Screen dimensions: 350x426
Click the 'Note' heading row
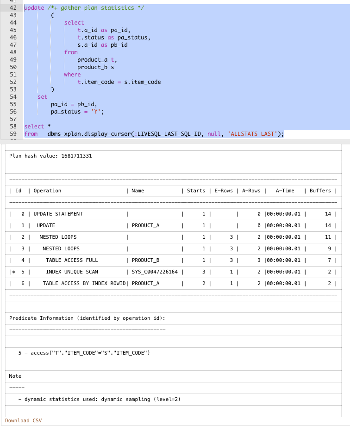(173, 376)
